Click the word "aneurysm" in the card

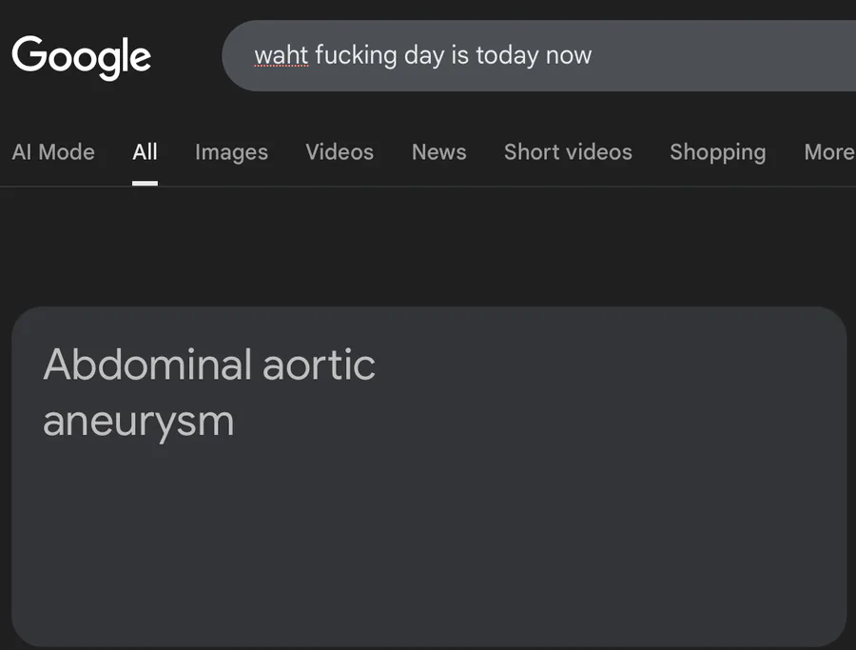point(139,422)
